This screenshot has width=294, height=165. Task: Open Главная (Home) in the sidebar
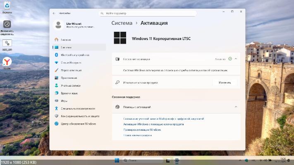click(65, 40)
